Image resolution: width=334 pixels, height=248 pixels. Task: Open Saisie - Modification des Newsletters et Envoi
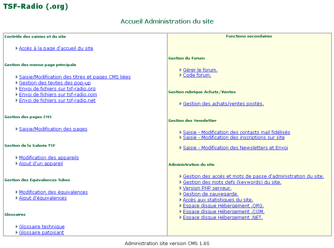236,147
